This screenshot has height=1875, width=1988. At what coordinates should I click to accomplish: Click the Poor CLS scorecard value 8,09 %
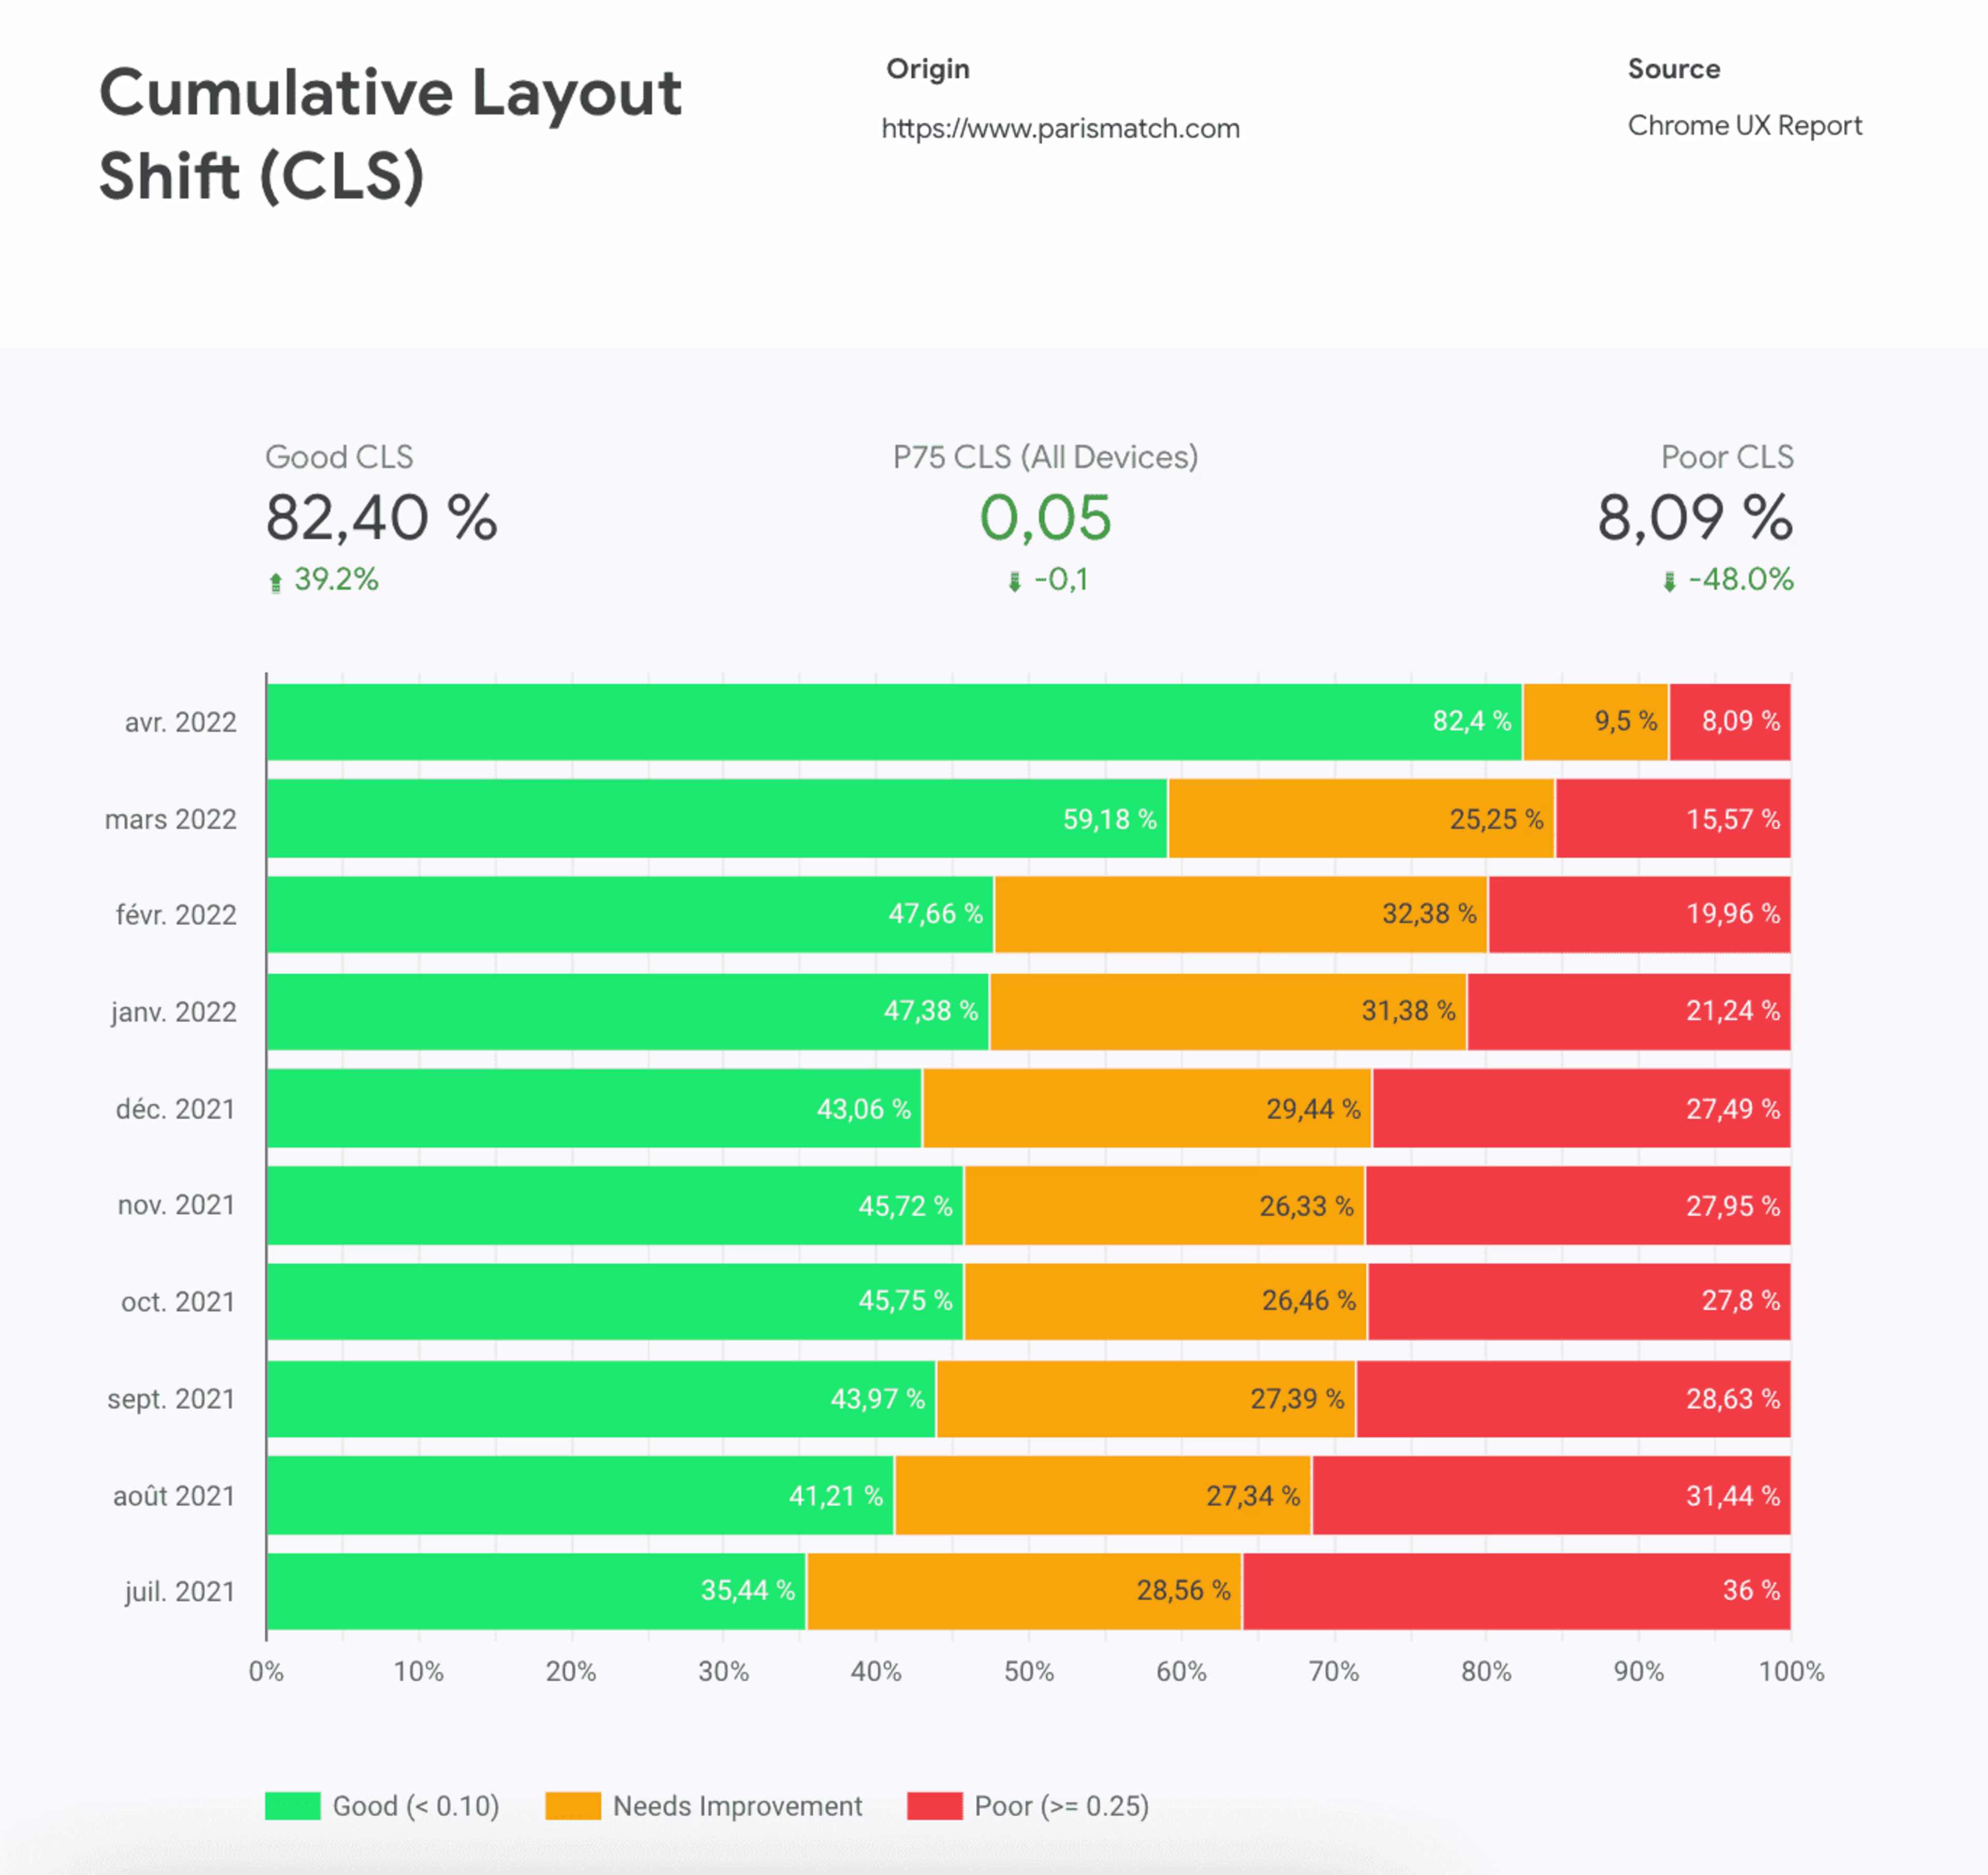[x=1694, y=518]
